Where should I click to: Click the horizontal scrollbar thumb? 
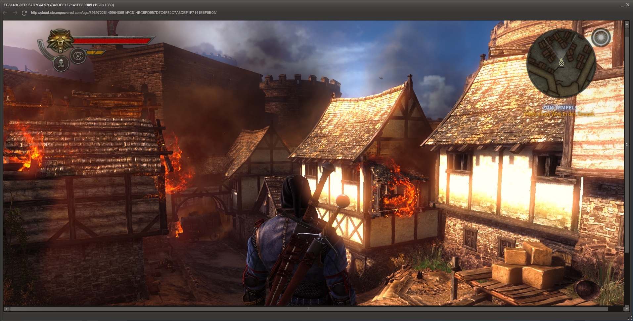point(308,309)
